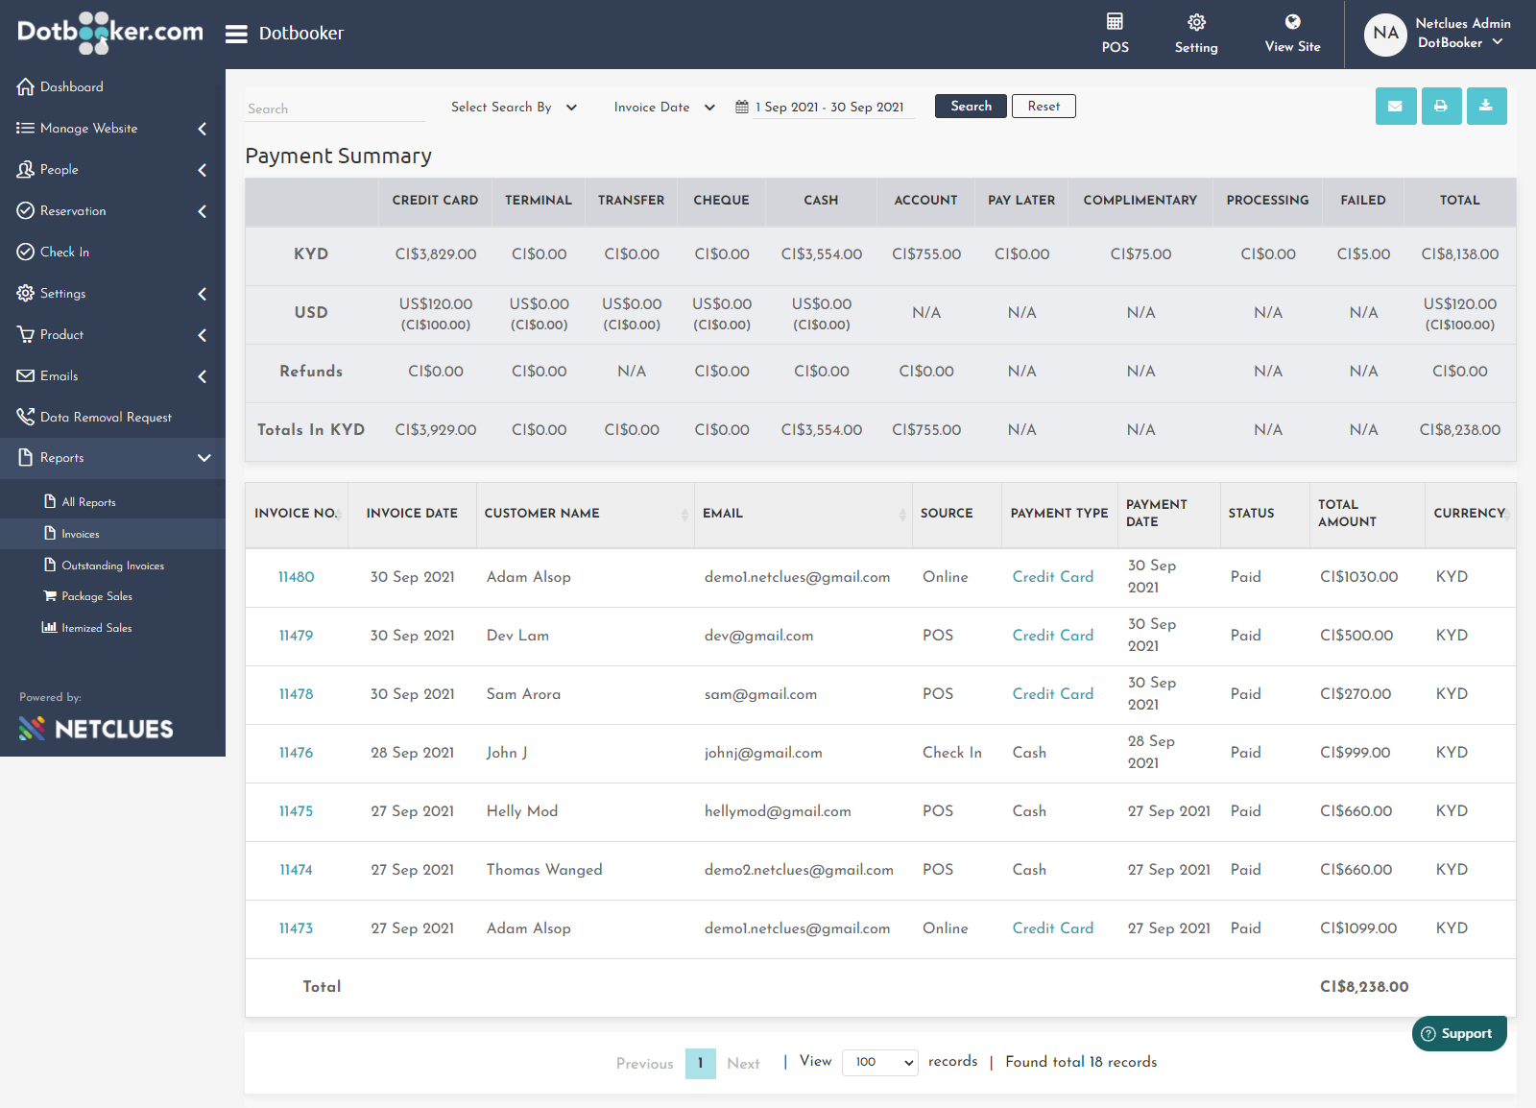Click the print icon button
This screenshot has width=1536, height=1108.
click(x=1441, y=107)
